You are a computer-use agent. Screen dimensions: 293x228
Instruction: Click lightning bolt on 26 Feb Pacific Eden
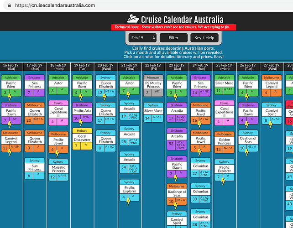247,97
